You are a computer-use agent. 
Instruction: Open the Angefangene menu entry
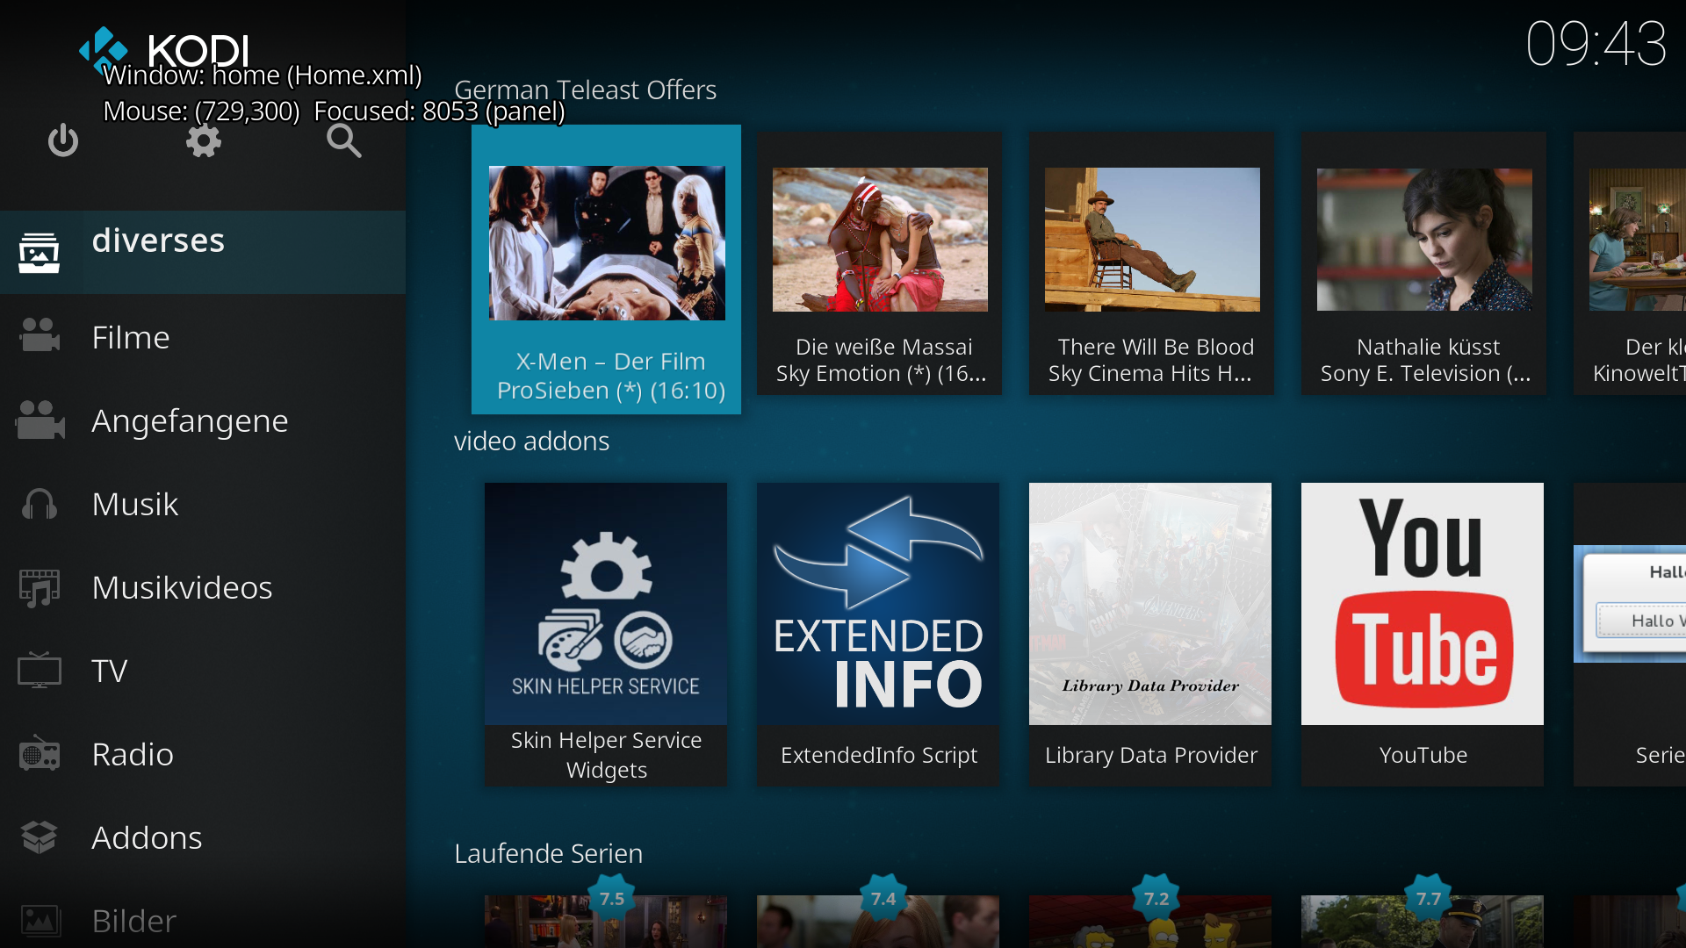(203, 420)
